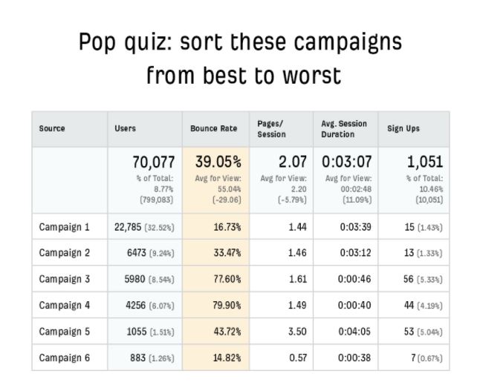Click the Source column header
Viewport: 480px width, 388px height.
click(x=52, y=128)
